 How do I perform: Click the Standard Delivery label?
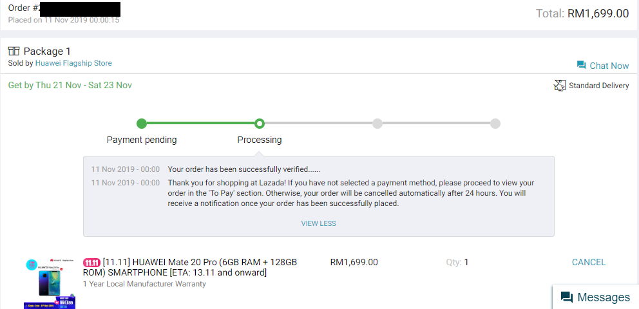point(598,86)
